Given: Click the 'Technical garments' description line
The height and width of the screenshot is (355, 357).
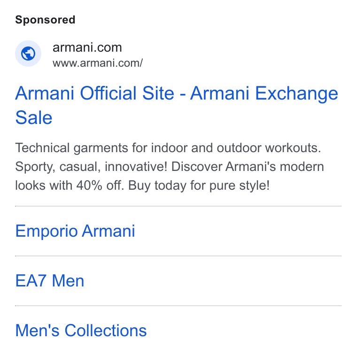Looking at the screenshot, I should point(168,148).
